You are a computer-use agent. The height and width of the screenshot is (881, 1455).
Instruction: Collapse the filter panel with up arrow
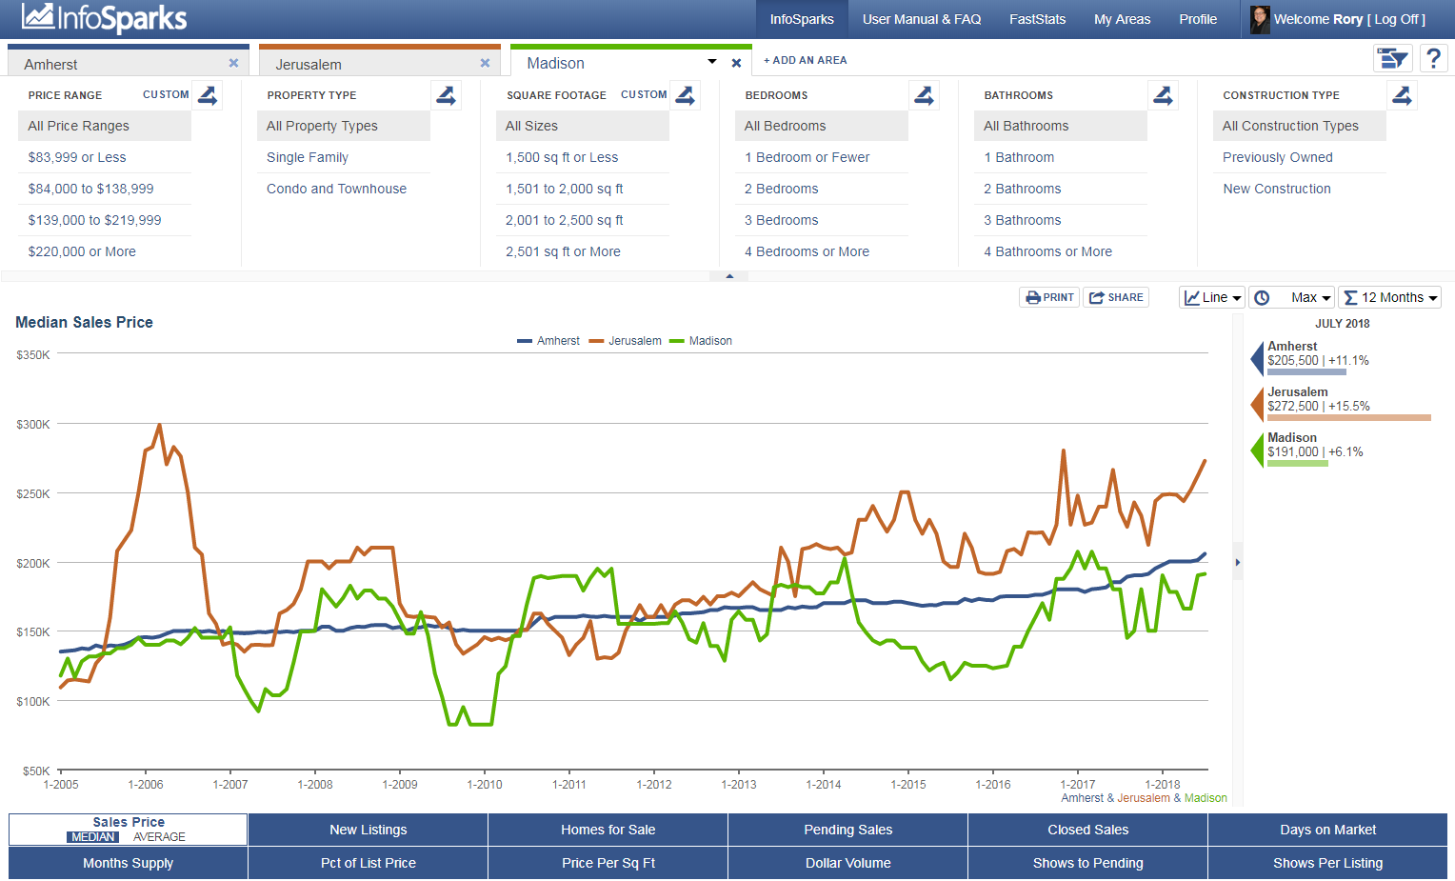pyautogui.click(x=729, y=276)
